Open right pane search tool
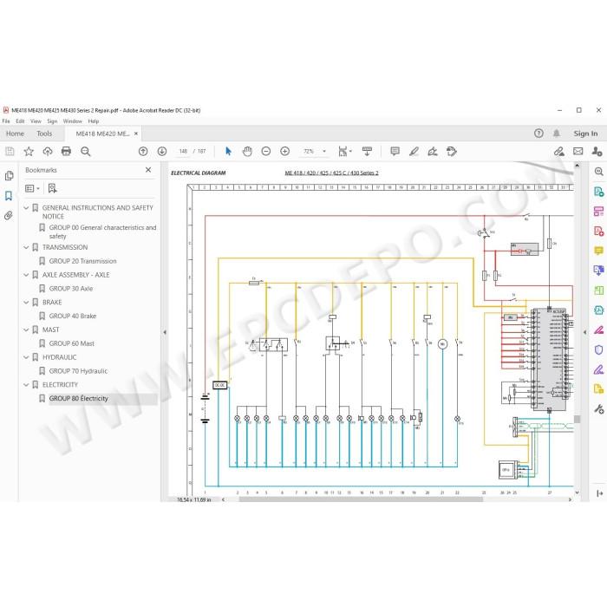This screenshot has width=607, height=607. (599, 172)
